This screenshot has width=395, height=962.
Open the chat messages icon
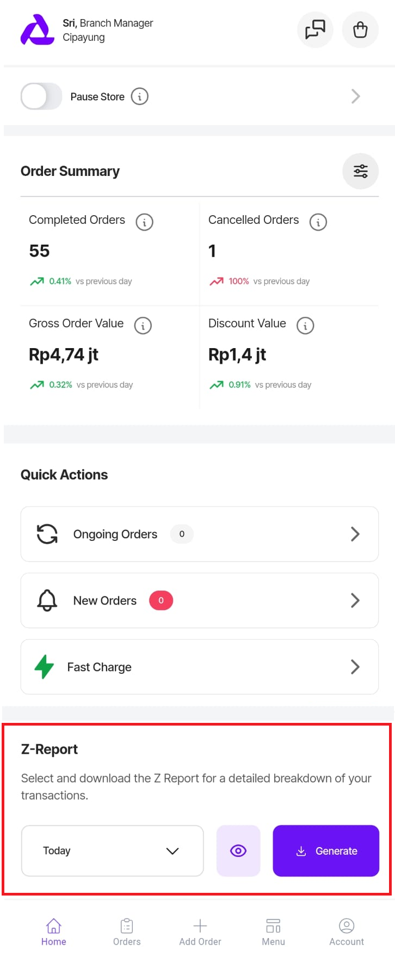[315, 30]
